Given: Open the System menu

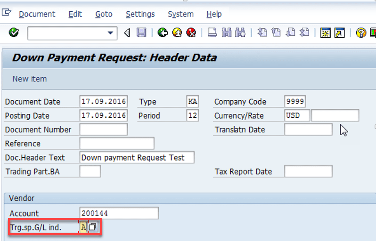Looking at the screenshot, I should tap(180, 15).
